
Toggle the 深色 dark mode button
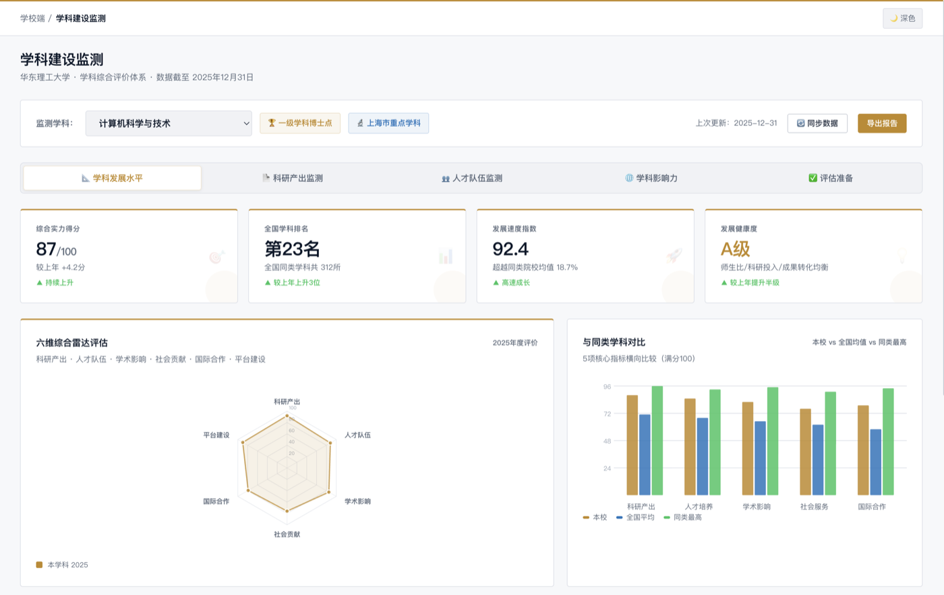(902, 18)
